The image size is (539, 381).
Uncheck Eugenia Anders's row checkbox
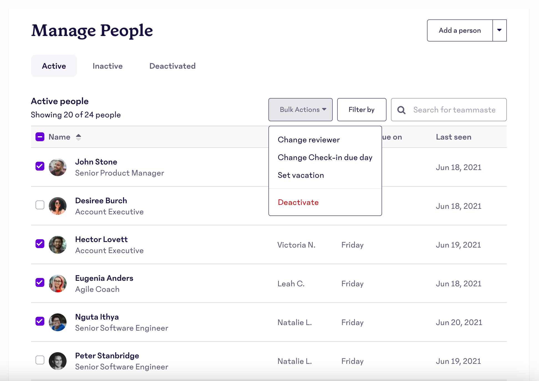(x=40, y=282)
